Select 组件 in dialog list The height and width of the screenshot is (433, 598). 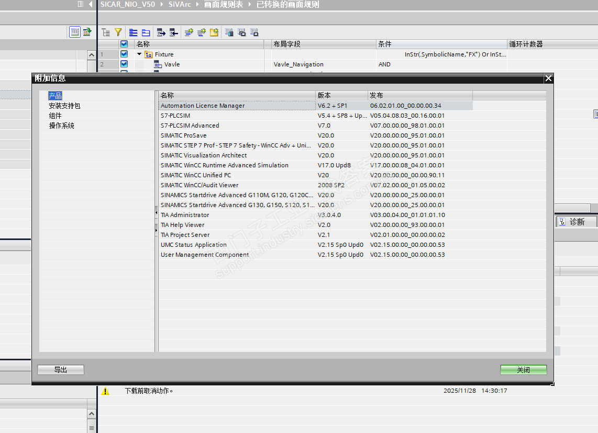55,116
